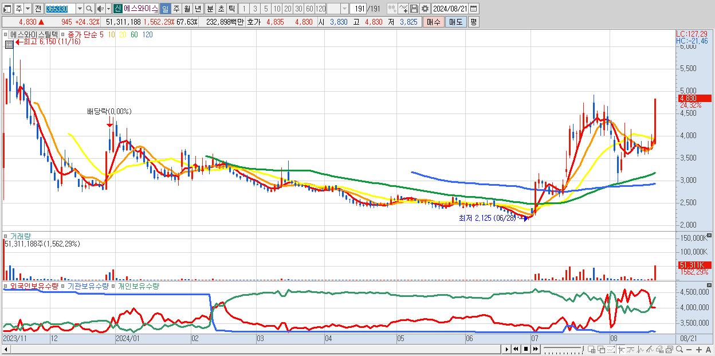
Task: Click the panel layout icon at toolbar start
Action: pos(7,9)
